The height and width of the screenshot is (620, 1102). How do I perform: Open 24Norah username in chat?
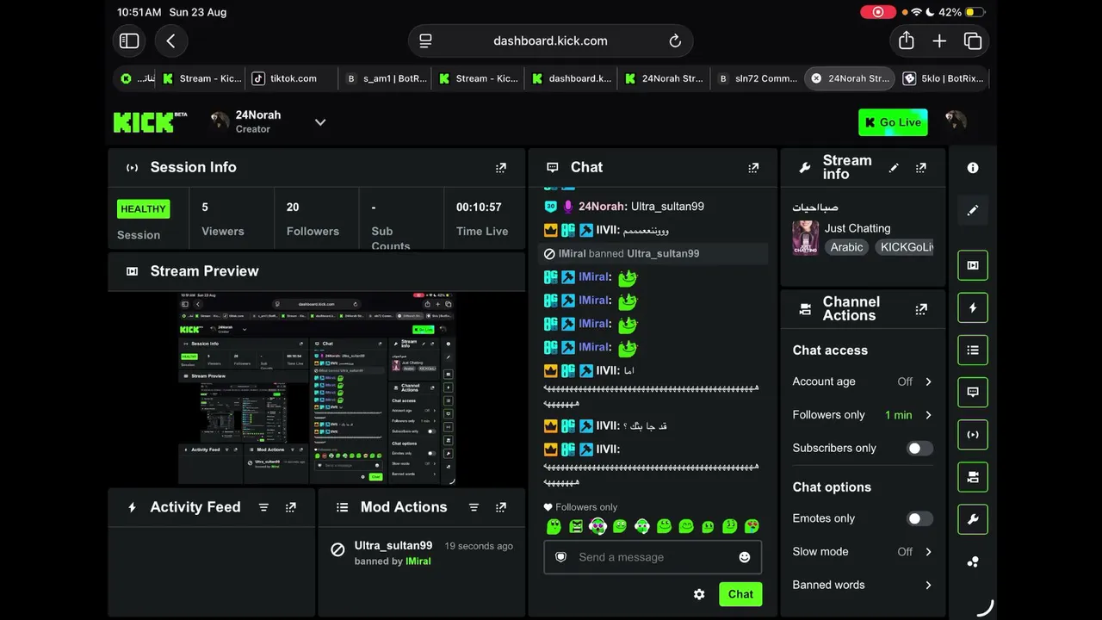602,207
